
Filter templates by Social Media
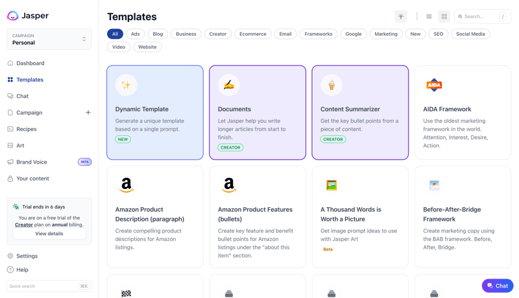(470, 34)
